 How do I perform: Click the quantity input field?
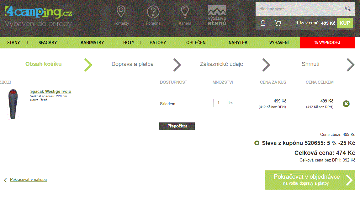(220, 103)
